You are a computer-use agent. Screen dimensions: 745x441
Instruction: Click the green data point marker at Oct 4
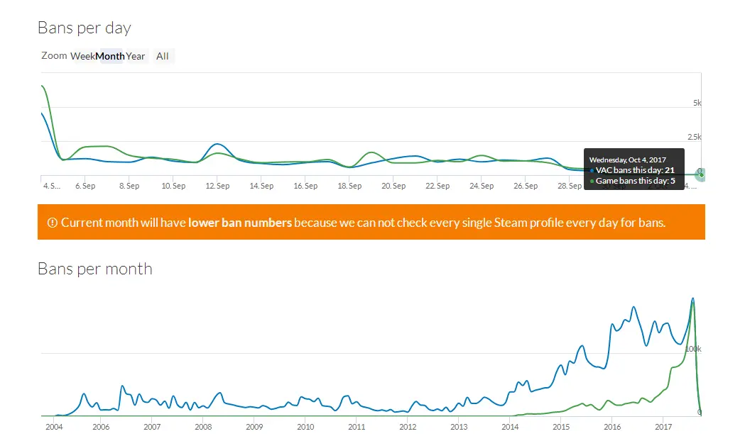coord(701,175)
